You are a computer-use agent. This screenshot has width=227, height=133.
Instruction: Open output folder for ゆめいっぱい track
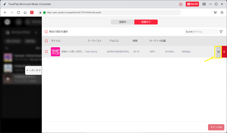(218, 52)
